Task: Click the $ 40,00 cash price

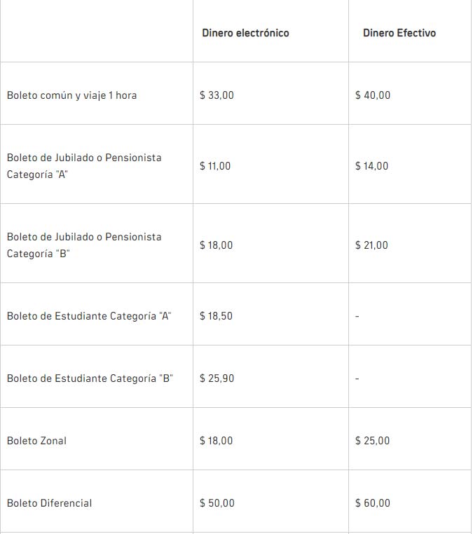Action: pyautogui.click(x=373, y=95)
